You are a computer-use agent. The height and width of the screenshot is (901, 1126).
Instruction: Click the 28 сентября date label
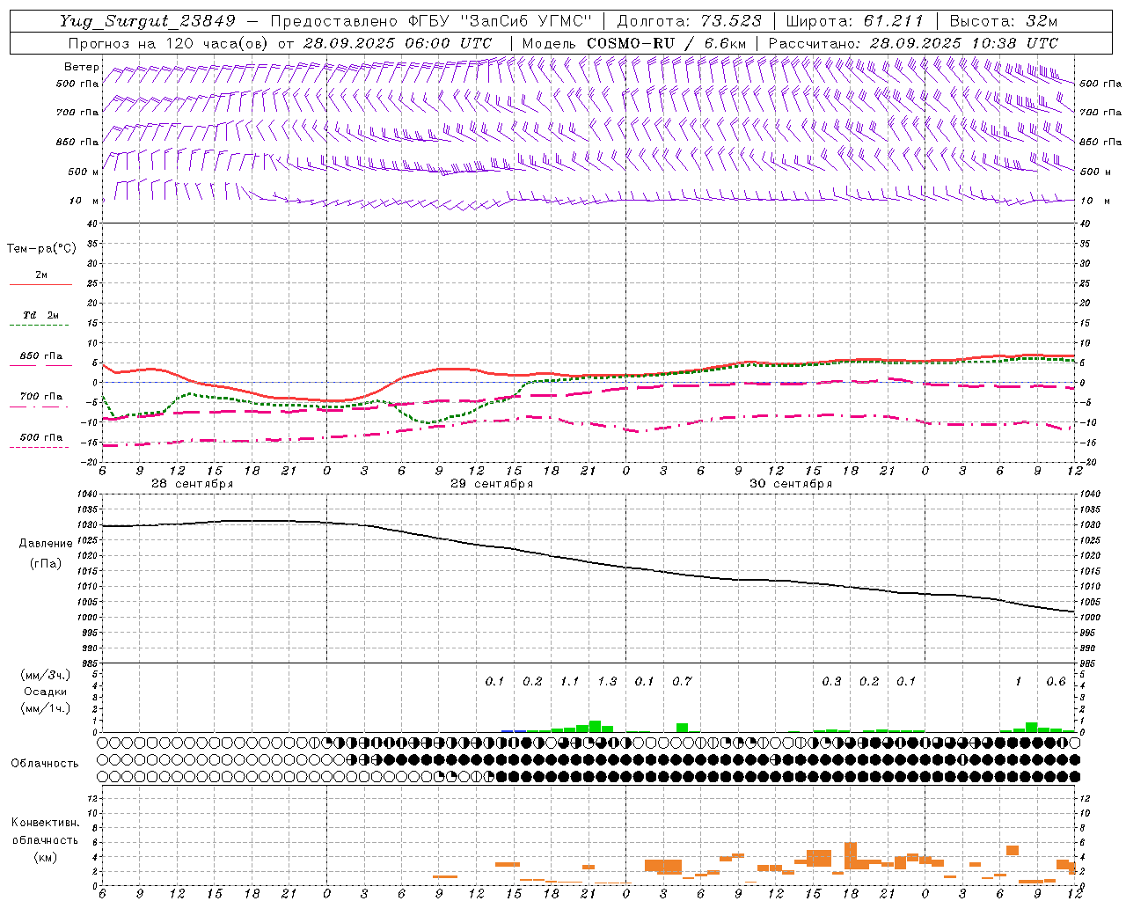(x=192, y=484)
